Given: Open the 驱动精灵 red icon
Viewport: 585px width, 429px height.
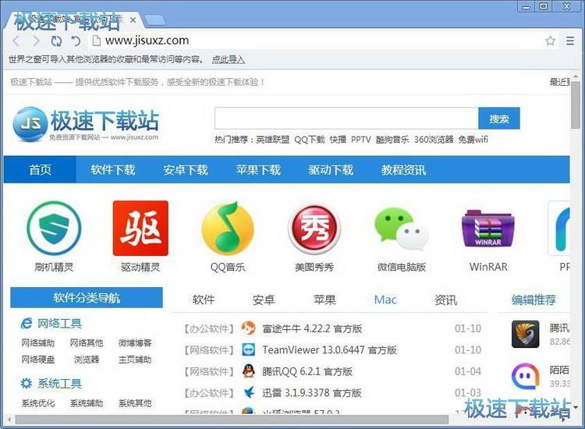Looking at the screenshot, I should click(x=140, y=229).
